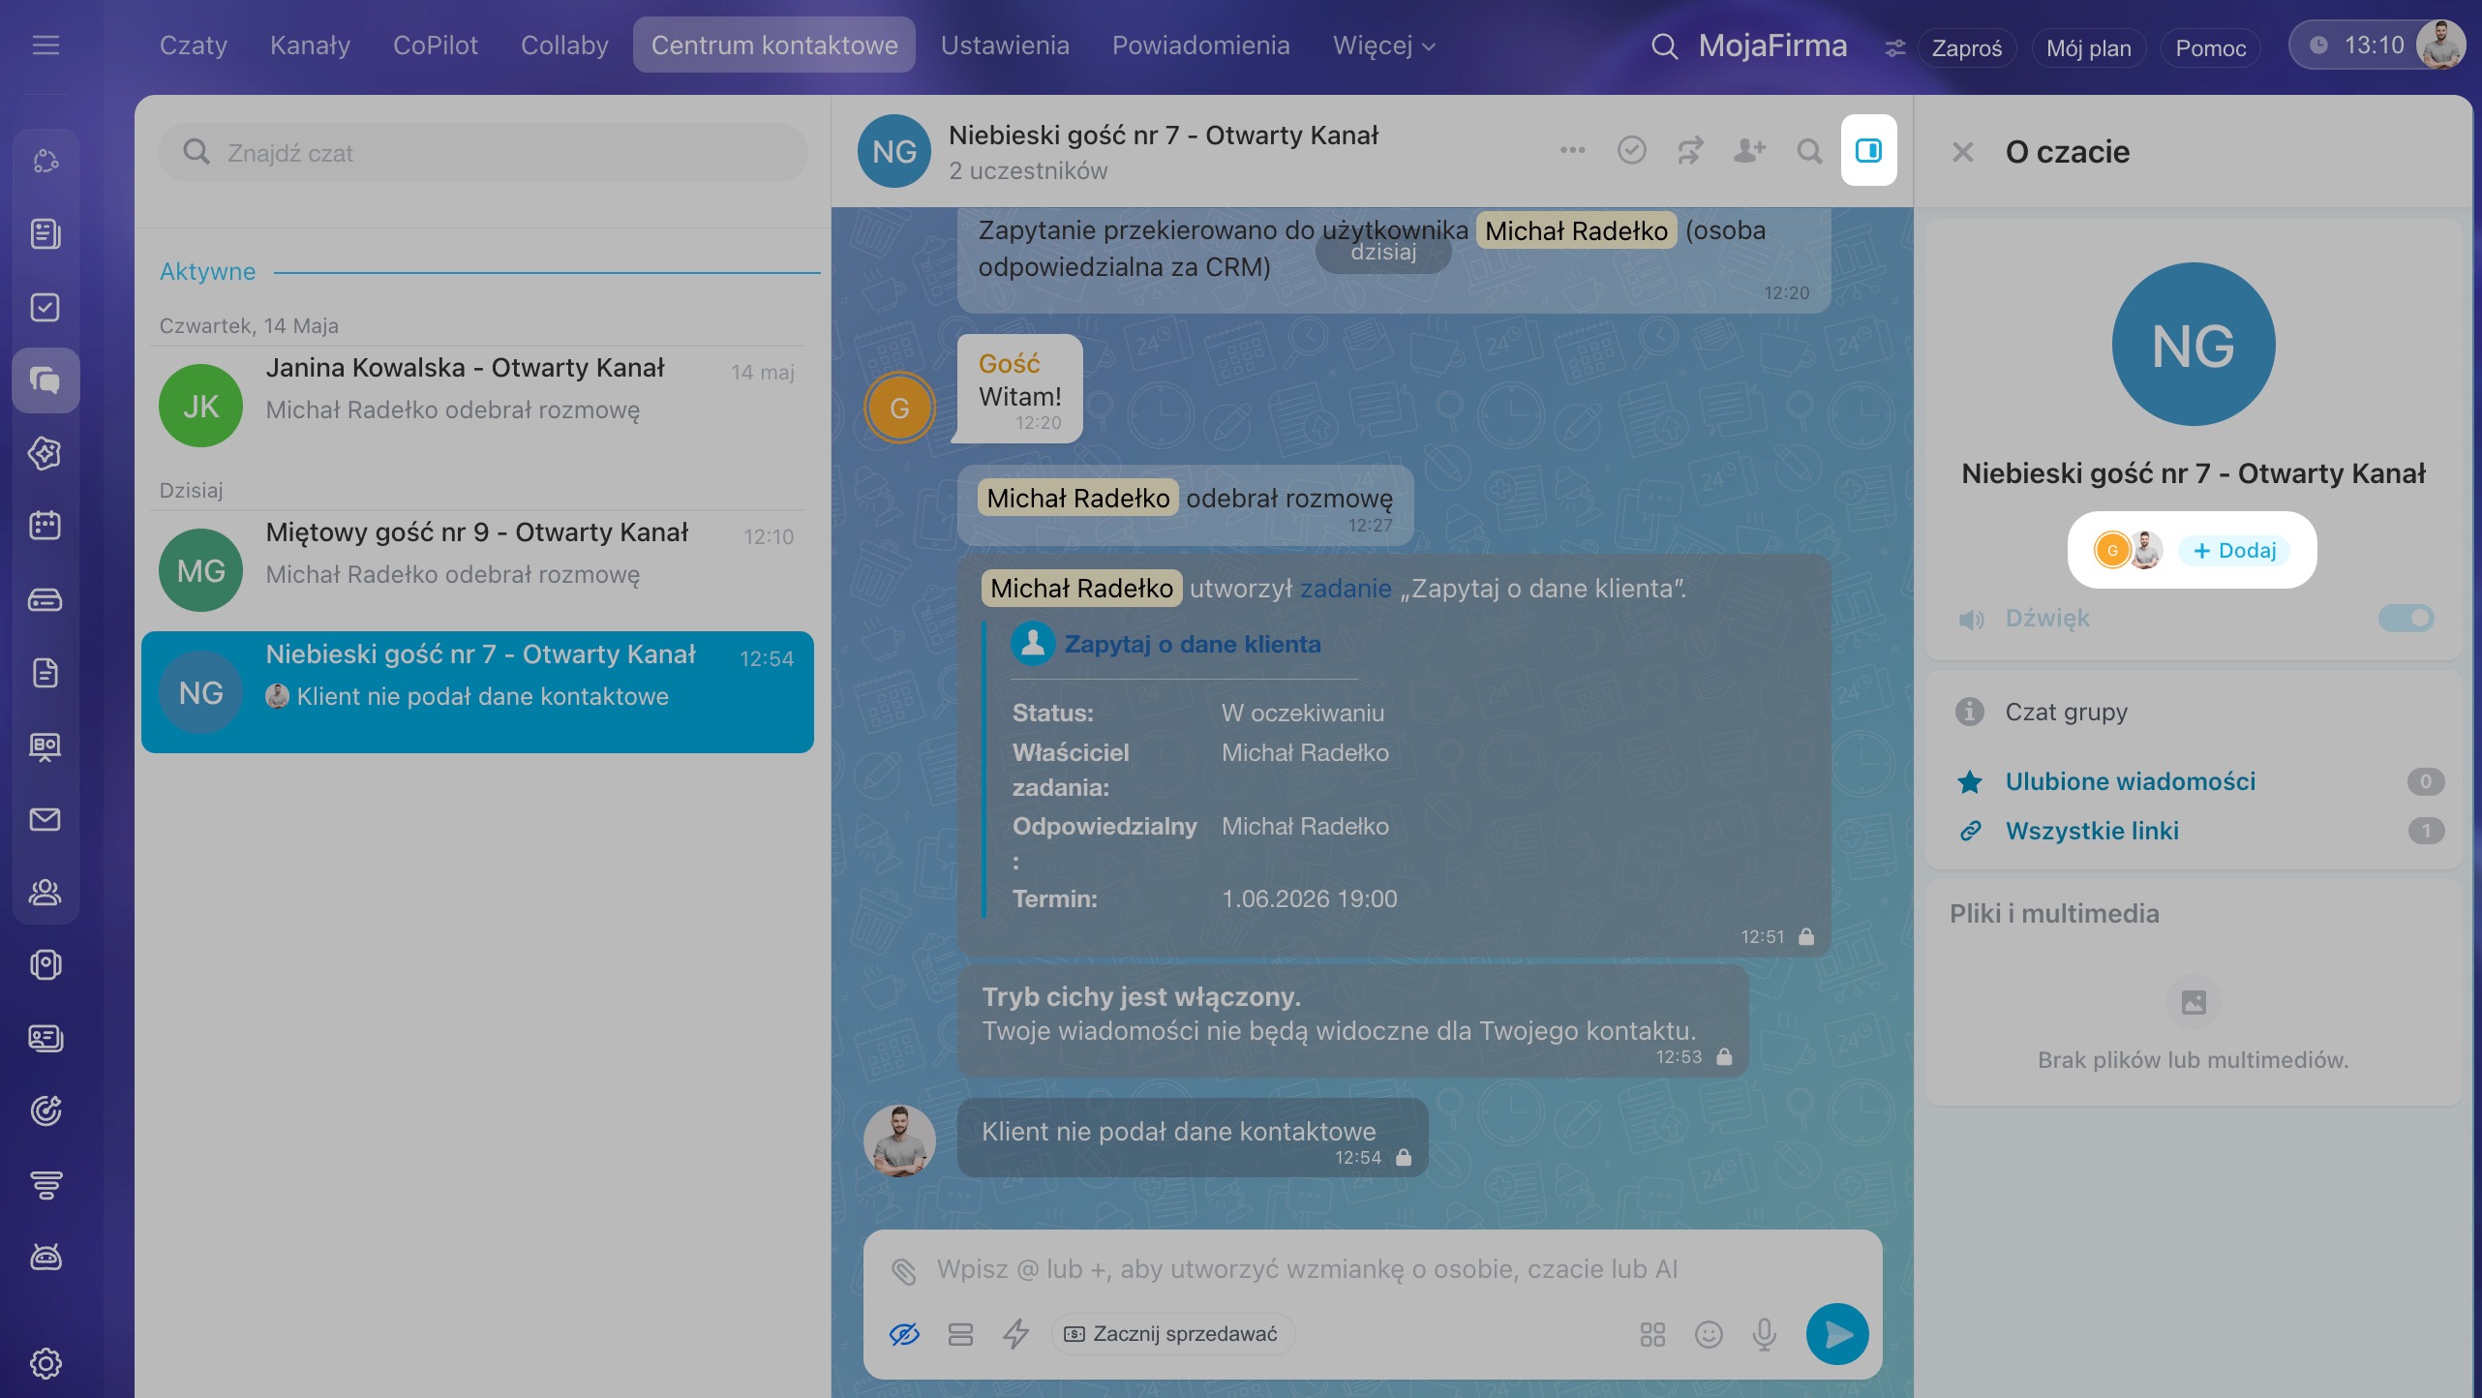Open the three-dots chat options menu

pos(1573,151)
